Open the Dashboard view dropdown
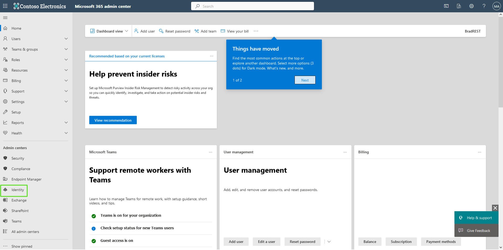This screenshot has width=503, height=250. [x=109, y=31]
